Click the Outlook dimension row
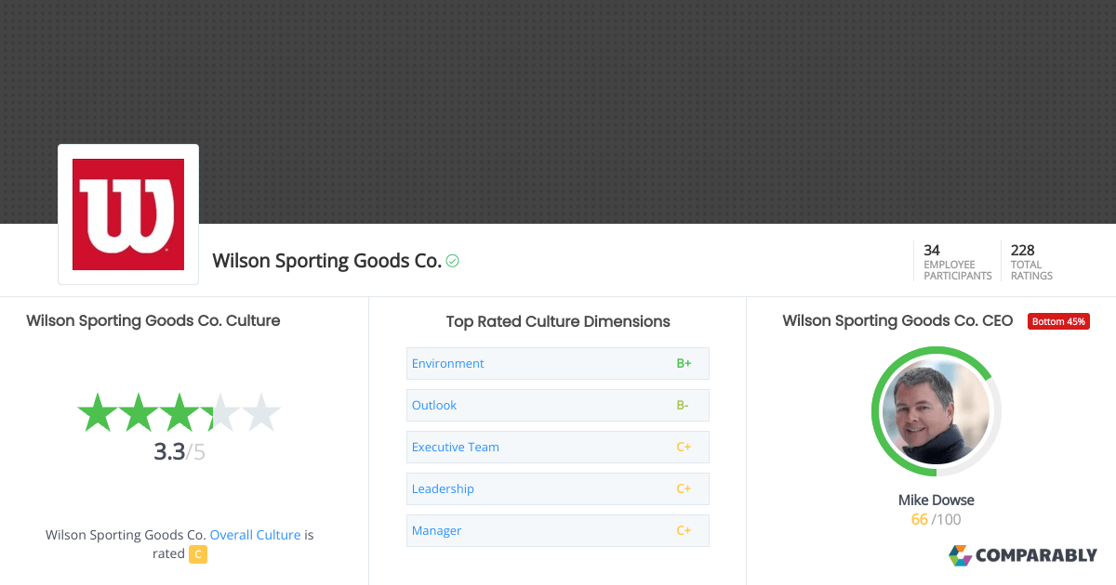 point(434,405)
